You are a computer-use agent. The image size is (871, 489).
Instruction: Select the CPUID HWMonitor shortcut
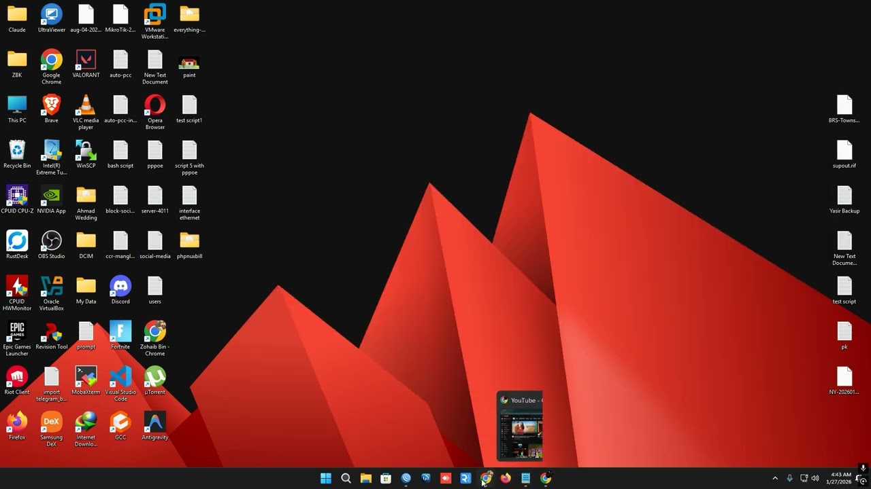coord(17,294)
